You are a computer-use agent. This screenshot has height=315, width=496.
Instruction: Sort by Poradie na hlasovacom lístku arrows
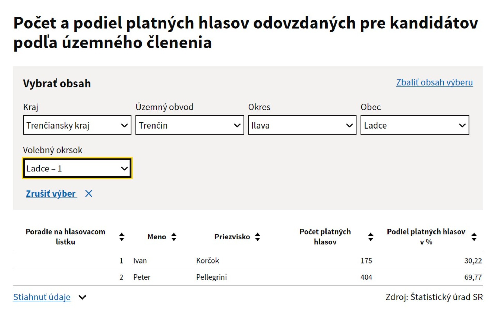122,237
